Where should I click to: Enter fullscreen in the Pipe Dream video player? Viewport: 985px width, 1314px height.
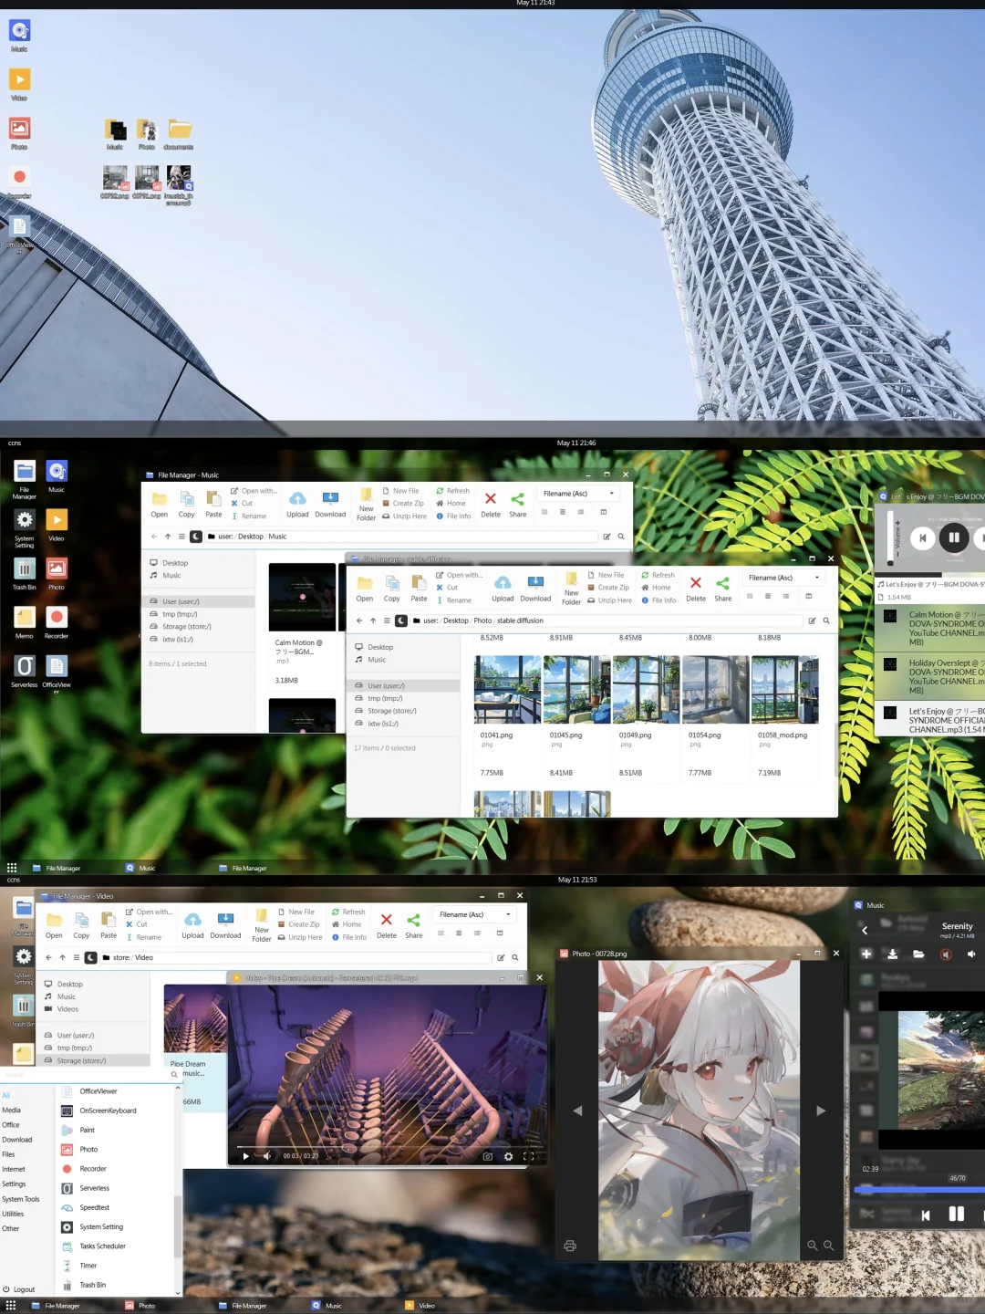click(x=528, y=1156)
